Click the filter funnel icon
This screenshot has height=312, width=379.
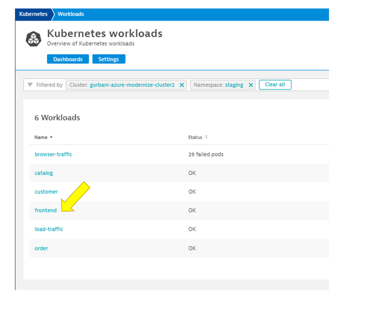click(x=30, y=85)
